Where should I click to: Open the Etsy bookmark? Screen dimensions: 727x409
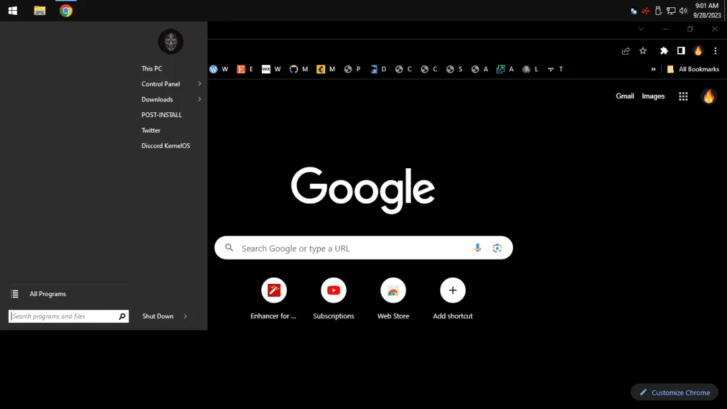pyautogui.click(x=245, y=69)
